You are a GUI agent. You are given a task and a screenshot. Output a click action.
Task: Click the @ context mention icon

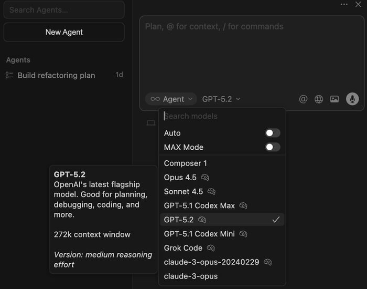coord(303,99)
